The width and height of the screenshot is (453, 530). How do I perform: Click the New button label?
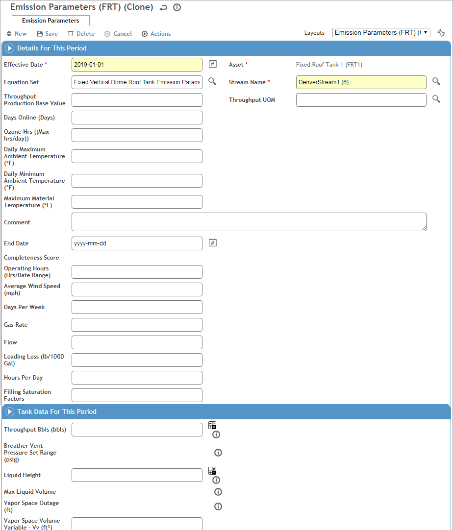(x=21, y=34)
